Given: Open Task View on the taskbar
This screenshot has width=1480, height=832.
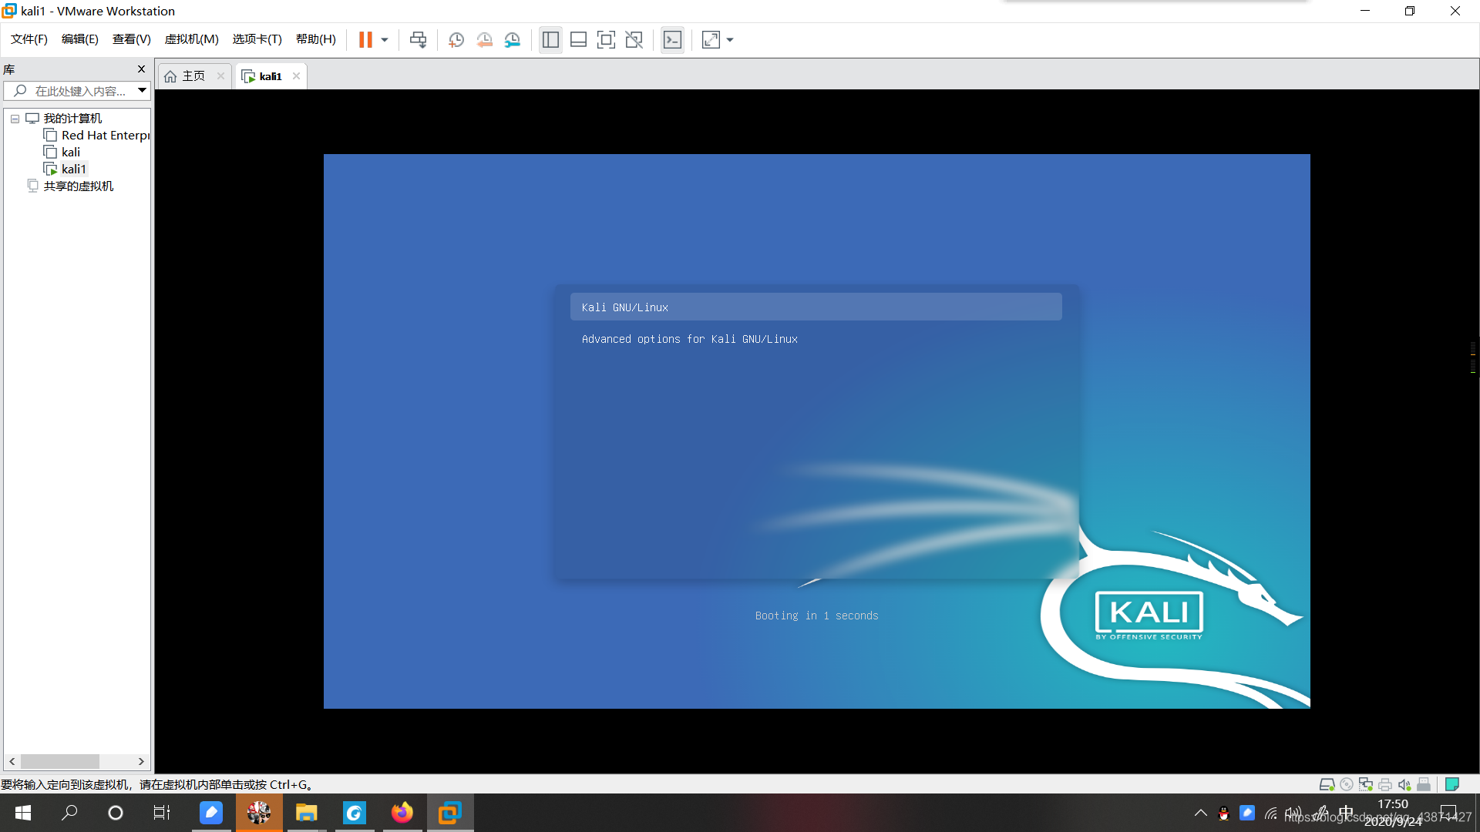Looking at the screenshot, I should point(162,813).
